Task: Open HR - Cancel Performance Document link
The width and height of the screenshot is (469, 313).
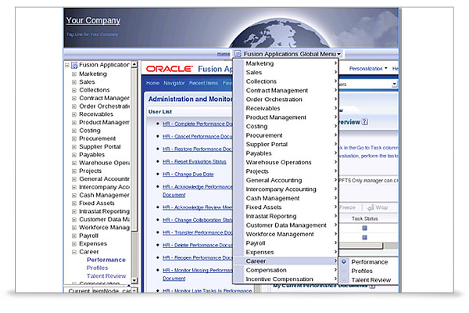Action: pos(198,137)
